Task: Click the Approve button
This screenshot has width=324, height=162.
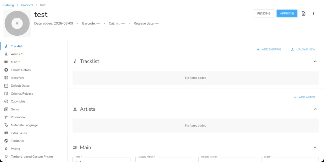Action: (287, 13)
